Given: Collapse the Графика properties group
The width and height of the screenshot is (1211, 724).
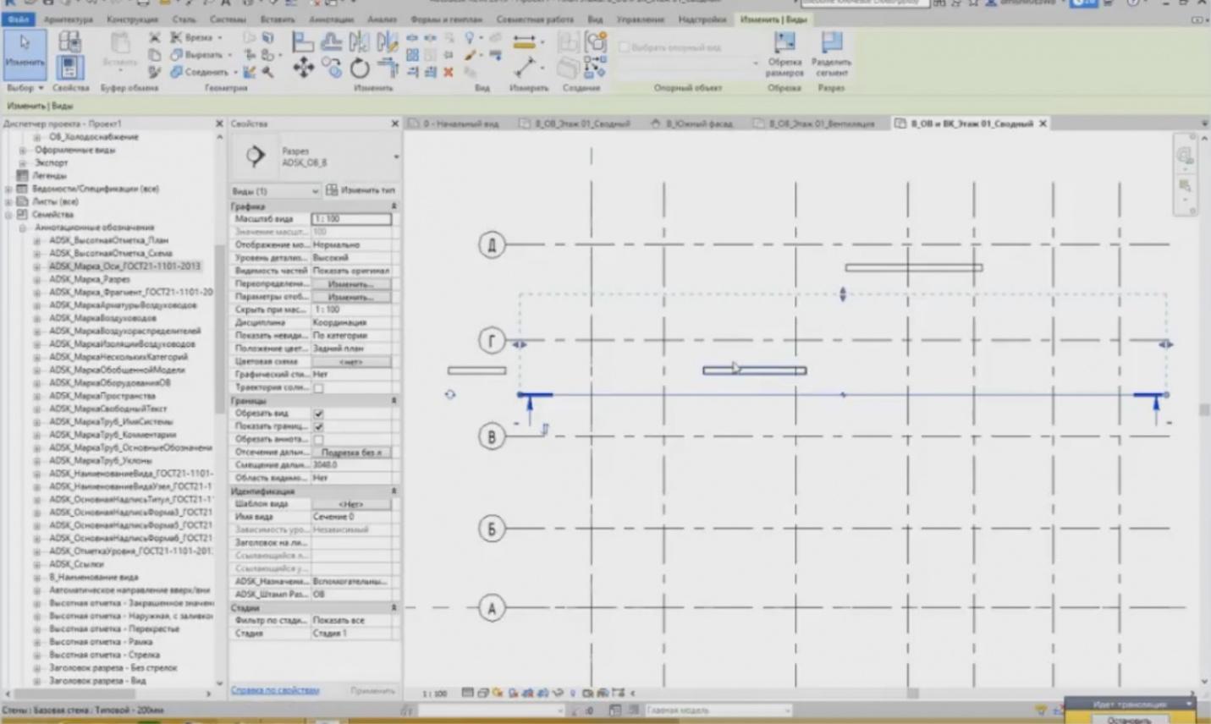Looking at the screenshot, I should pyautogui.click(x=394, y=206).
